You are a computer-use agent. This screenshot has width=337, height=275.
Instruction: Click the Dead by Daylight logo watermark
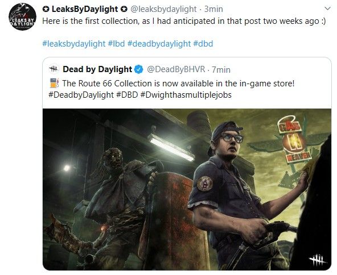(x=318, y=260)
